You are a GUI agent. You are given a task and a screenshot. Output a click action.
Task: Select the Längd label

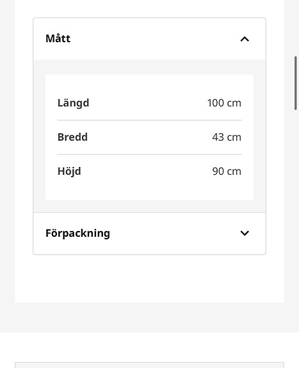coord(73,103)
